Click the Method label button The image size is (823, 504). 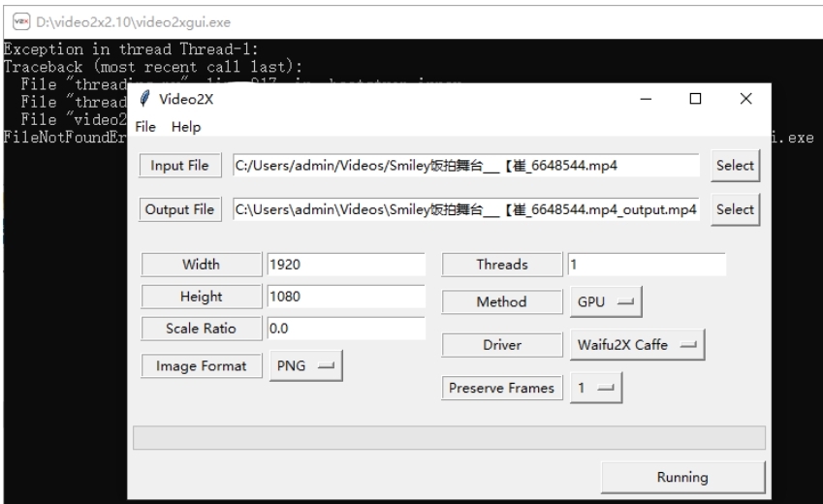point(502,301)
